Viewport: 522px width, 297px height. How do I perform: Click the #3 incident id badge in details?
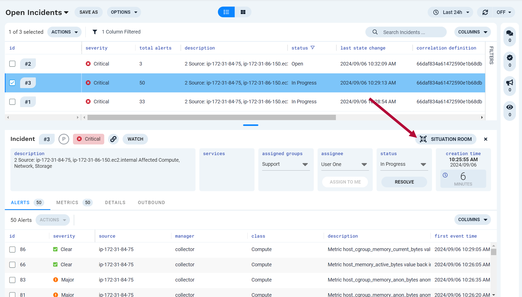47,139
